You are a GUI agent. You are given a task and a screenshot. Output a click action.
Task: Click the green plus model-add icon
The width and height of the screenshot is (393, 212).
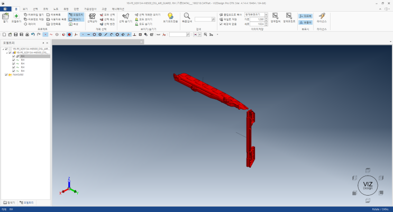pos(16,16)
